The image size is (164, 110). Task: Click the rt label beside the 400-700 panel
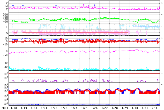pos(162,15)
